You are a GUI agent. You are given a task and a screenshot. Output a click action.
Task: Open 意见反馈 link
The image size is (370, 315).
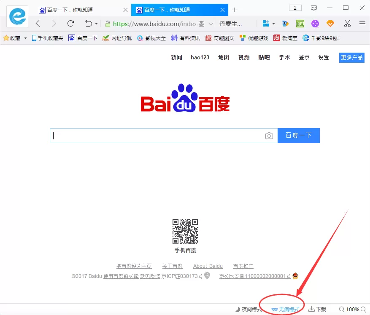coord(150,276)
